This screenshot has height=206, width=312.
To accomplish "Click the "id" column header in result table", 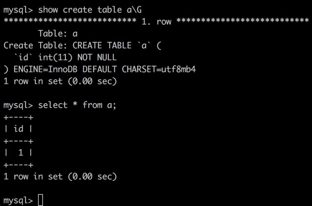I will 18,129.
